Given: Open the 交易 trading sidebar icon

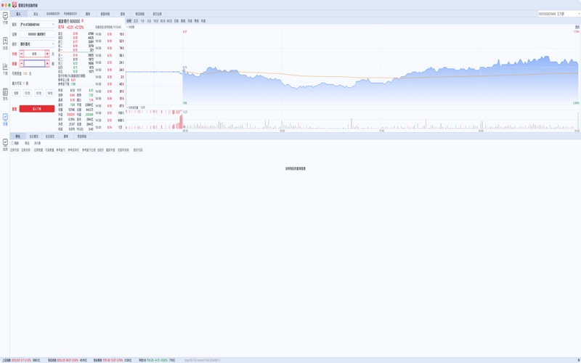Looking at the screenshot, I should pos(5,119).
